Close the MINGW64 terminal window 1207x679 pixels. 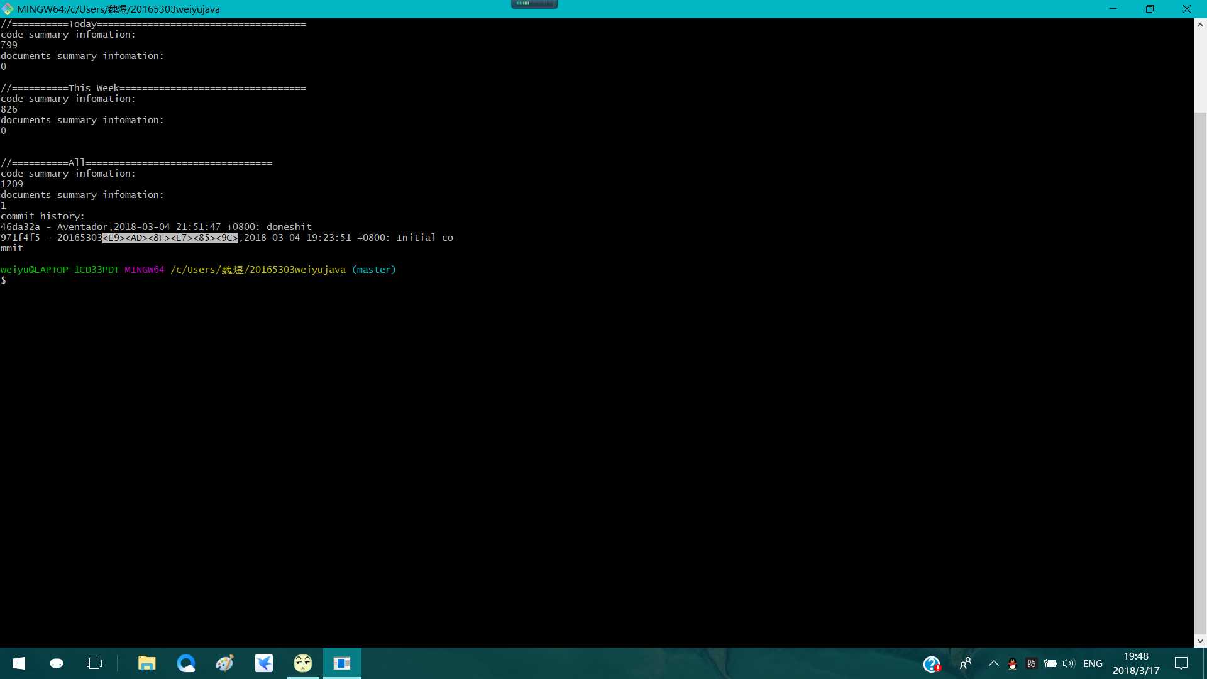click(1187, 9)
